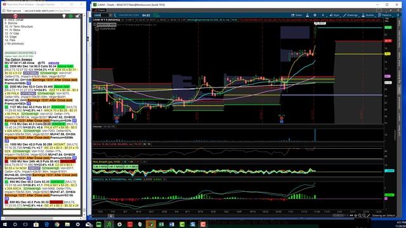Click the '12. IV Gap' list entry

pyautogui.click(x=12, y=34)
